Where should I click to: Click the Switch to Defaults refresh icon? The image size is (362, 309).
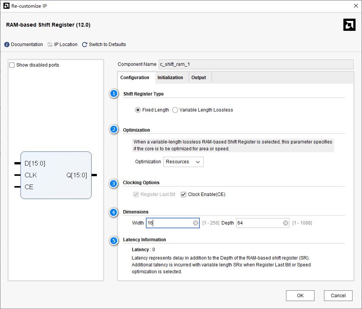click(85, 45)
